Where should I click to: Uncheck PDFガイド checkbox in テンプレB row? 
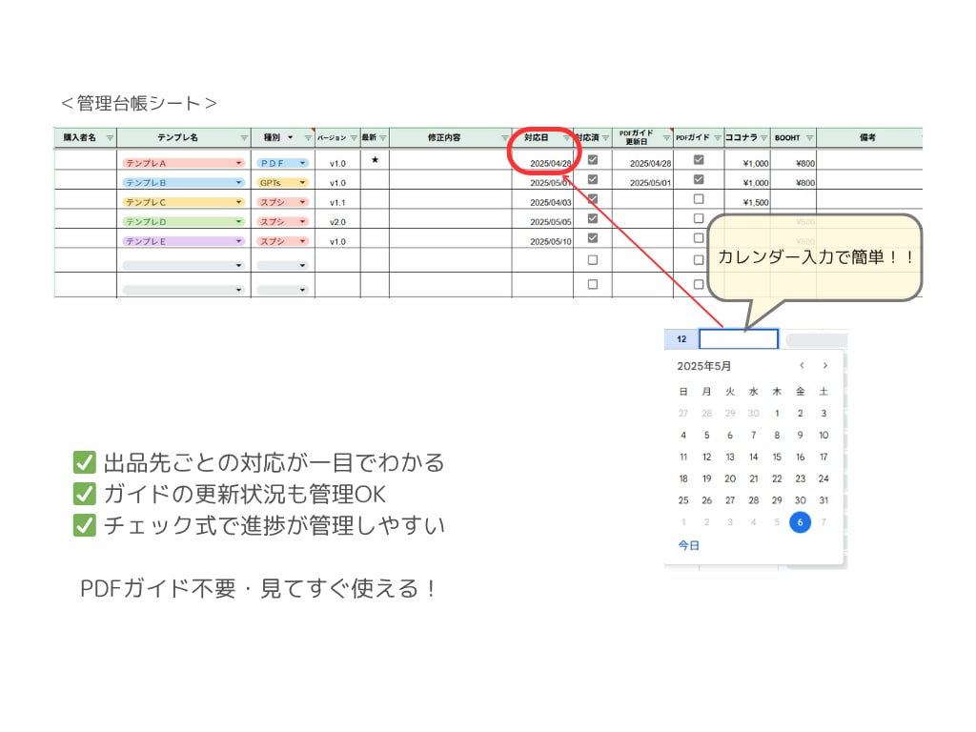(x=699, y=179)
